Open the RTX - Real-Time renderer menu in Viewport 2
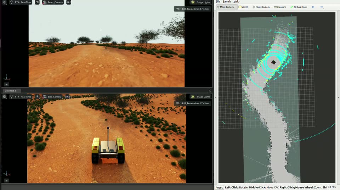The width and height of the screenshot is (340, 190). [21, 97]
